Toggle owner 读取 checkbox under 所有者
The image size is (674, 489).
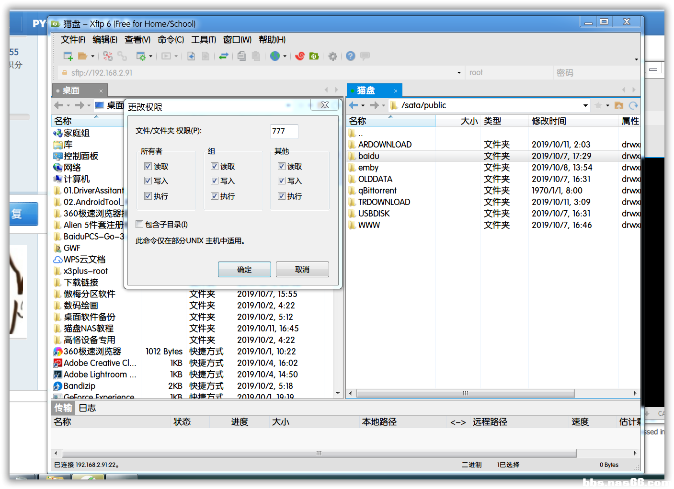148,166
